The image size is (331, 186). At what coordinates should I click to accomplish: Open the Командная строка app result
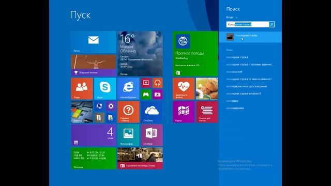point(250,37)
